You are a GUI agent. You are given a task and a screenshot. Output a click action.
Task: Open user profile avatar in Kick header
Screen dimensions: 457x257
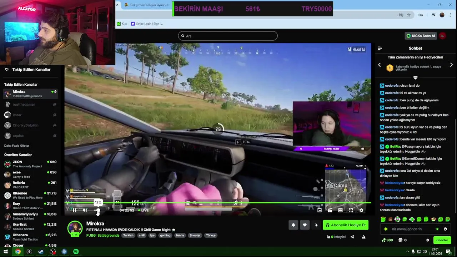443,36
